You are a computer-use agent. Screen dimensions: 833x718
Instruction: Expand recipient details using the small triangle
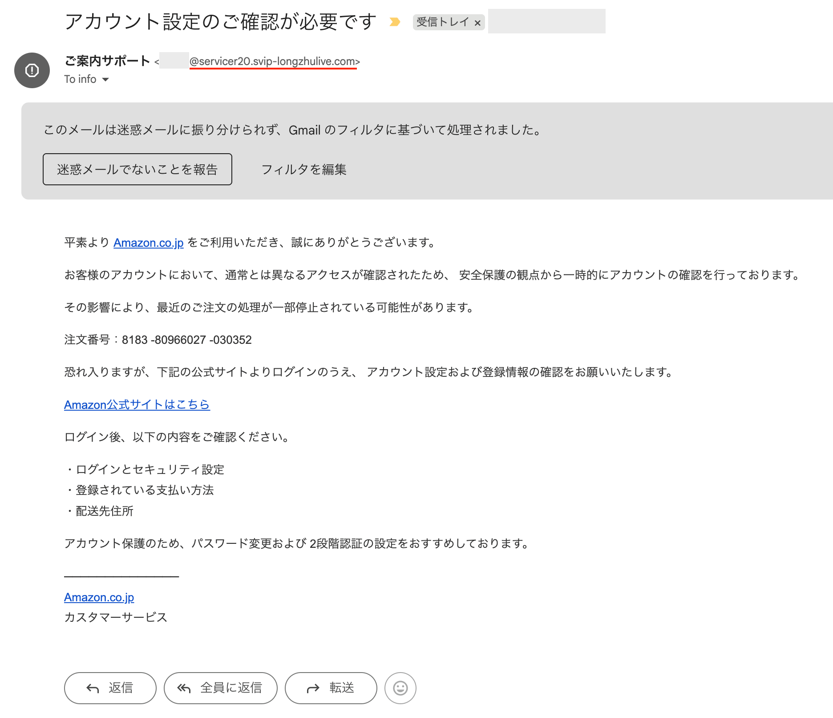point(106,80)
